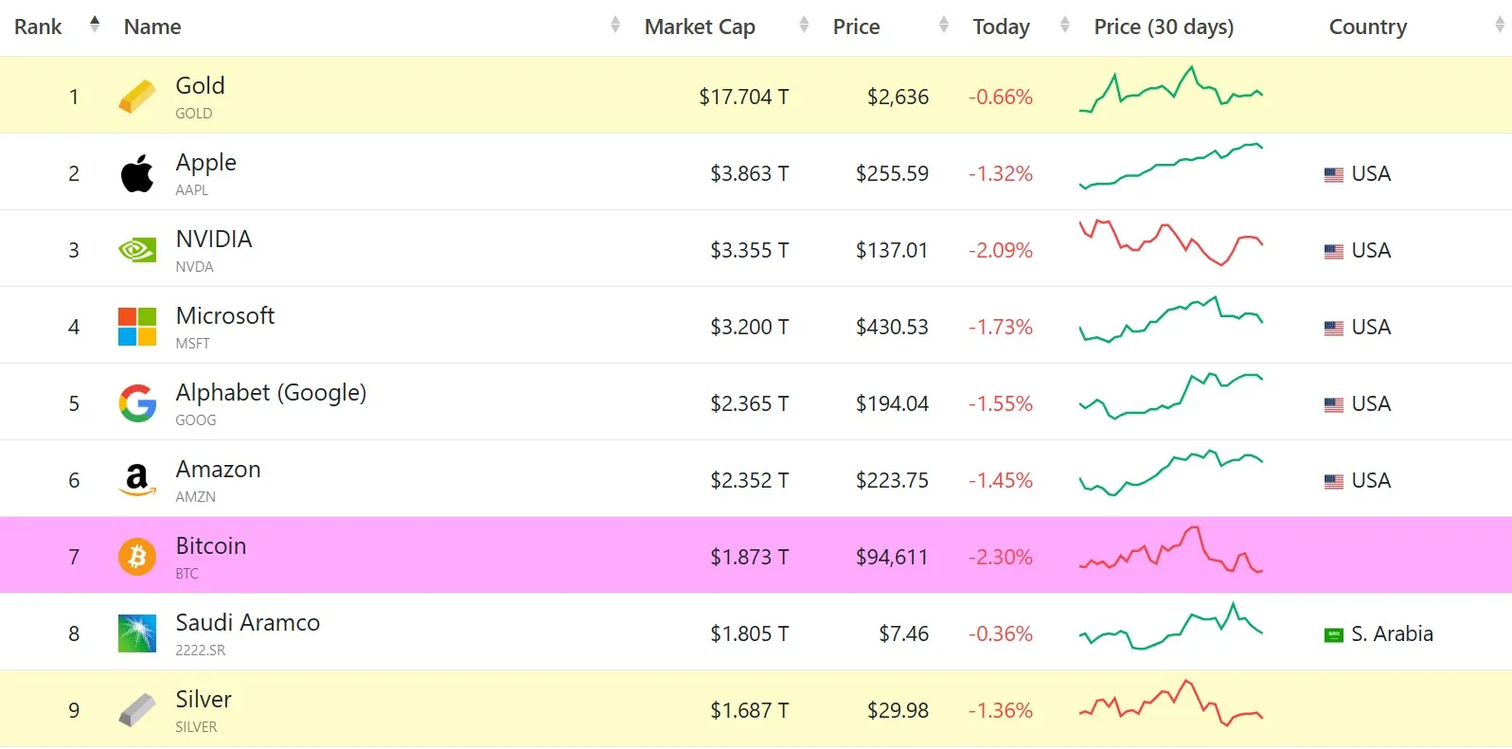Click the MSFT ticker symbol
Image resolution: width=1512 pixels, height=749 pixels.
coord(192,344)
